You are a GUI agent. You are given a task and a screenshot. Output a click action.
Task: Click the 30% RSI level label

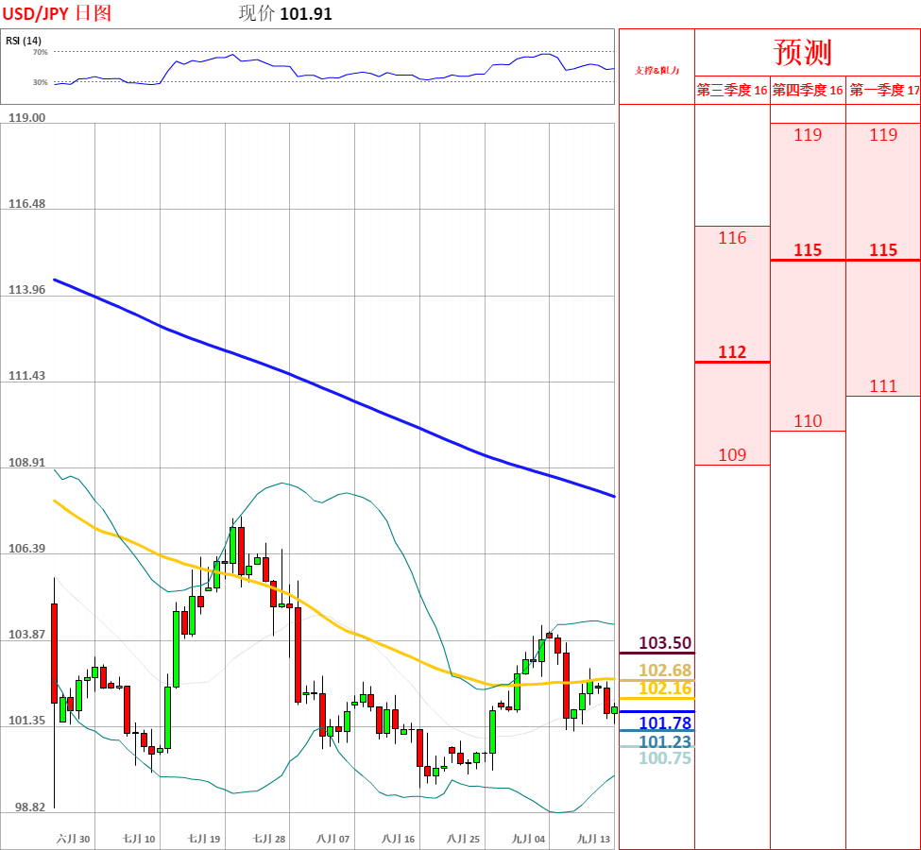tap(40, 82)
